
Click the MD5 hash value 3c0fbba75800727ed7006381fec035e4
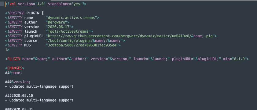click(x=82, y=45)
